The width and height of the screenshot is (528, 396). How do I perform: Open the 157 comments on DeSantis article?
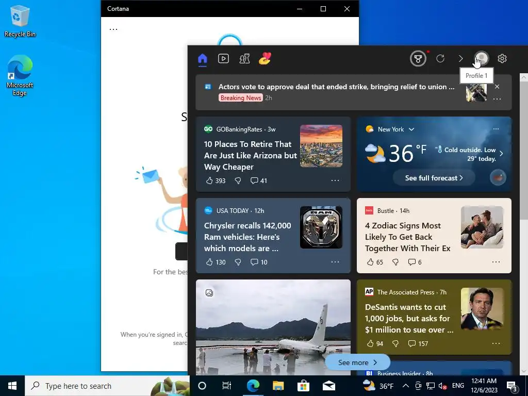(418, 344)
